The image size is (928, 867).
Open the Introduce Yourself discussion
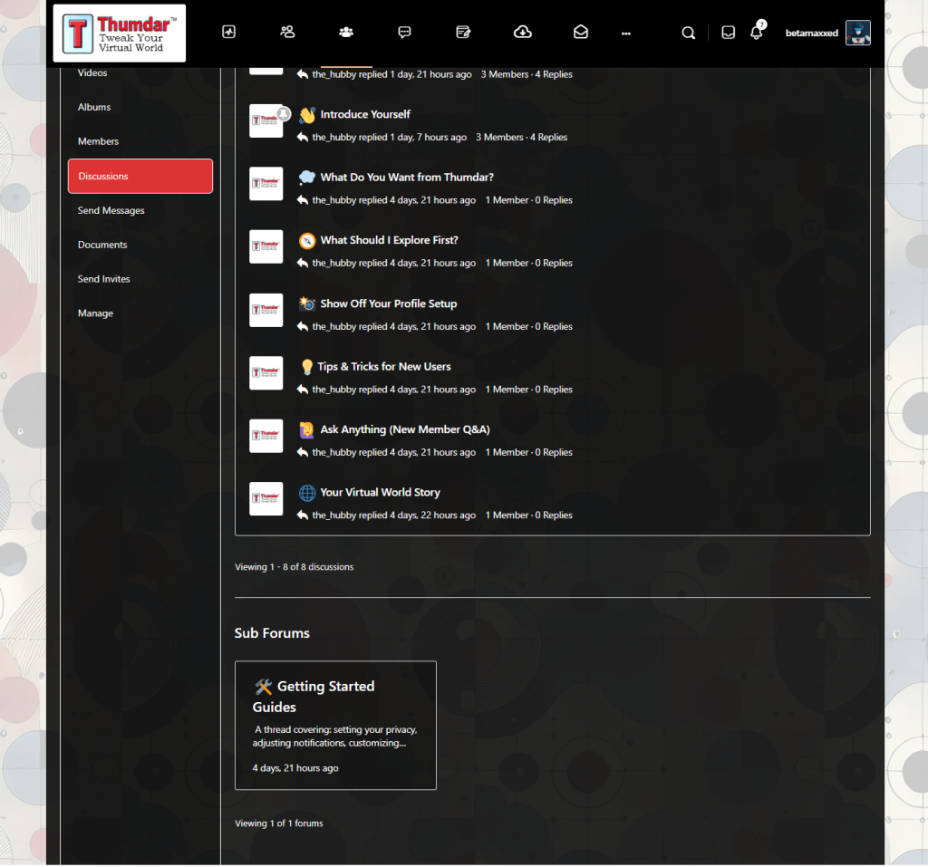coord(365,114)
